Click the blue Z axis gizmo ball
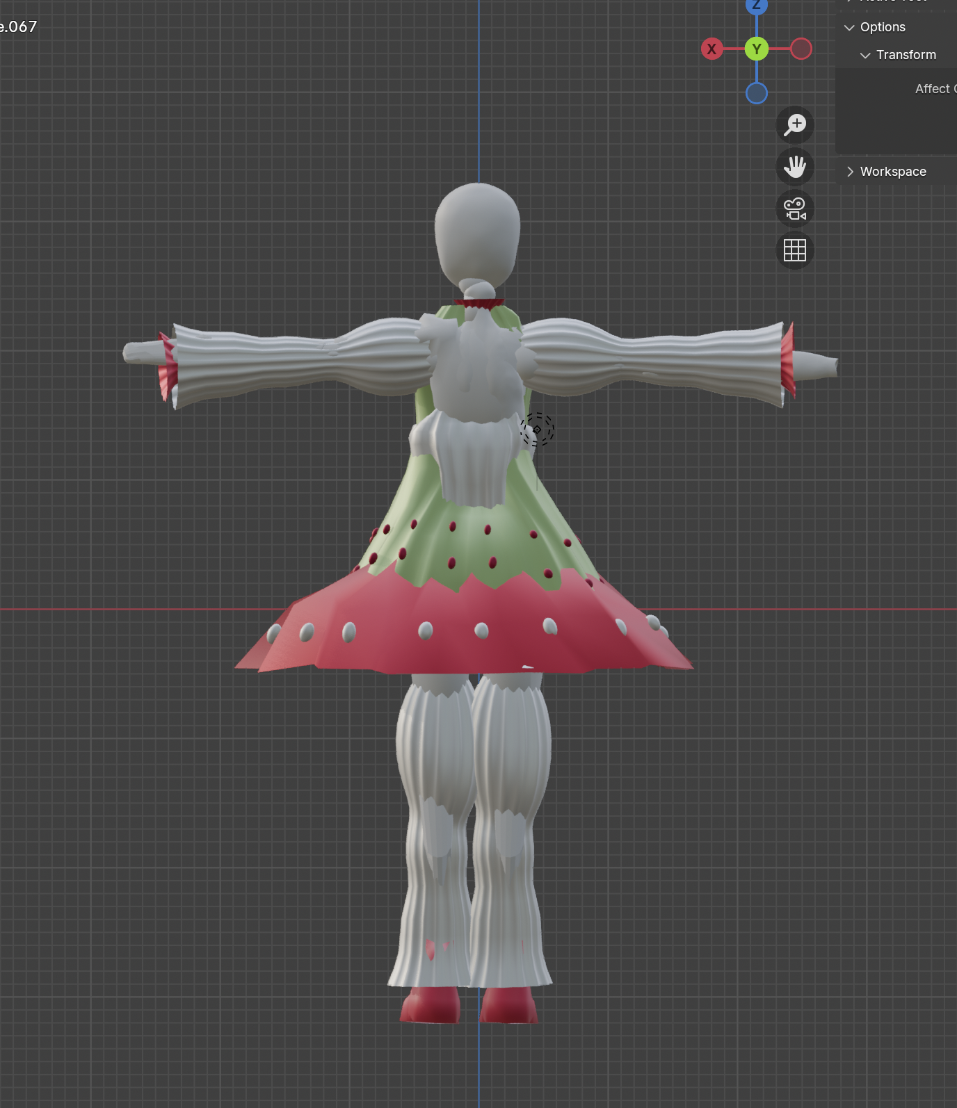This screenshot has width=957, height=1108. tap(756, 6)
